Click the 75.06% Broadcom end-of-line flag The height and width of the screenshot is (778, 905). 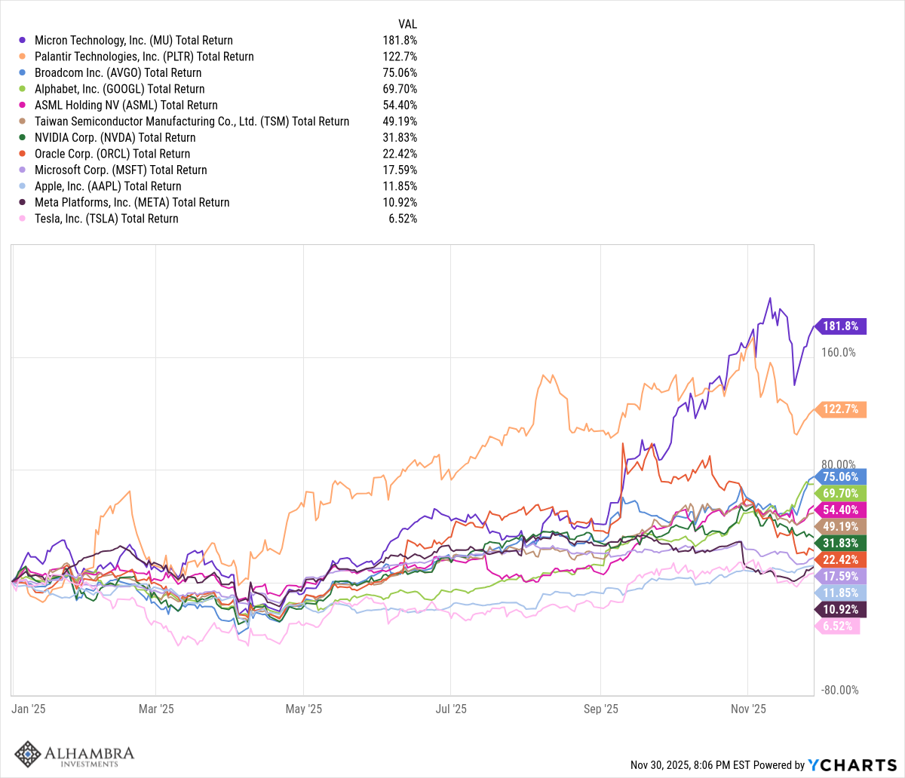tap(840, 476)
